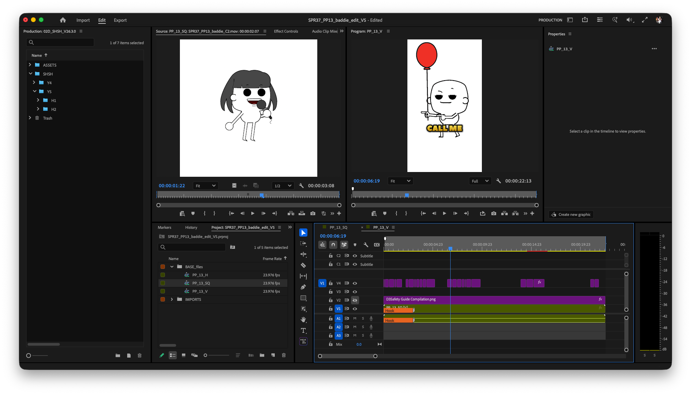This screenshot has height=395, width=691.
Task: Select the Pen tool
Action: (x=303, y=287)
